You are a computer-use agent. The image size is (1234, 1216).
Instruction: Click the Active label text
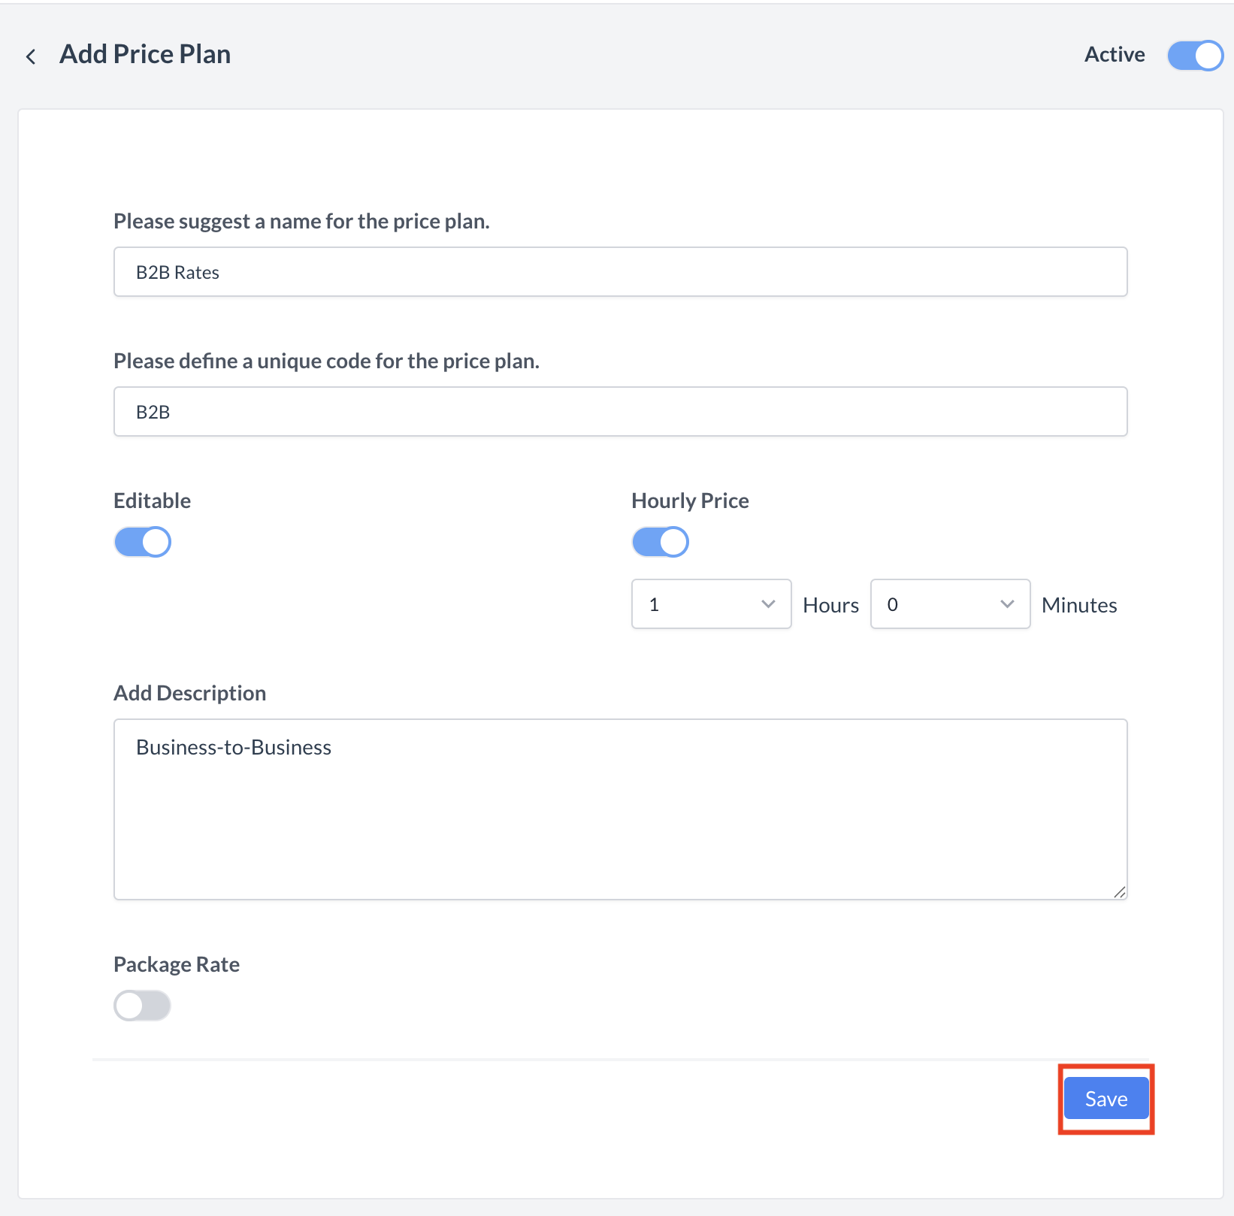tap(1114, 53)
